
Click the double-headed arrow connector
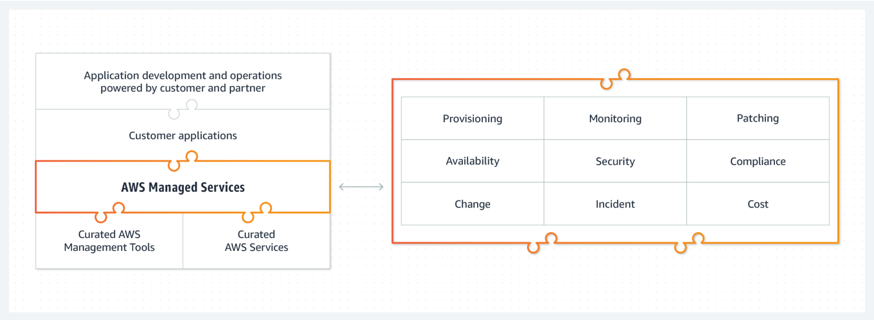click(361, 187)
